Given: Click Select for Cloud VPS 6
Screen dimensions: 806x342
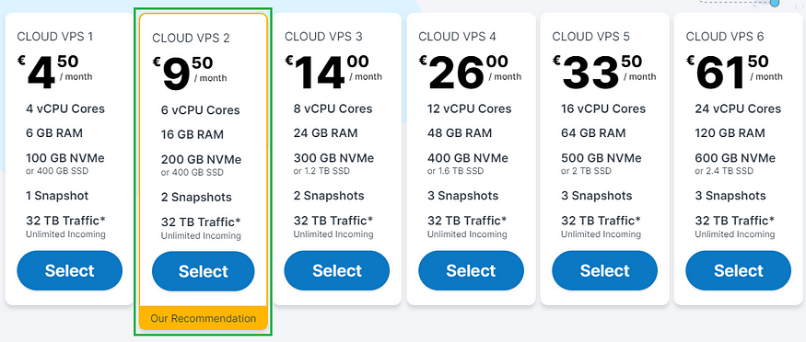Looking at the screenshot, I should 738,270.
